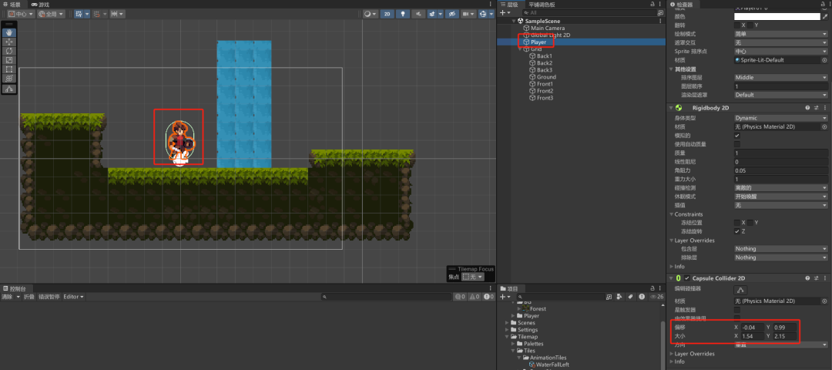Open the 绘制模式 draw mode dropdown

[x=780, y=34]
